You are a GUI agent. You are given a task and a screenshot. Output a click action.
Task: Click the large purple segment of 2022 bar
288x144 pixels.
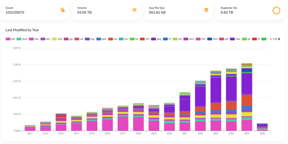coord(200,96)
